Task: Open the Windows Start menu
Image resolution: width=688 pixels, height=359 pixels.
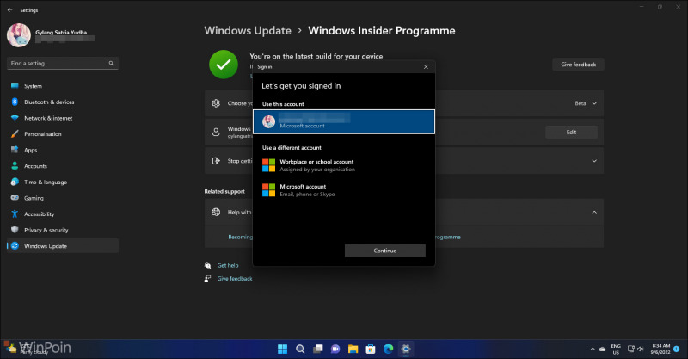Action: click(283, 349)
